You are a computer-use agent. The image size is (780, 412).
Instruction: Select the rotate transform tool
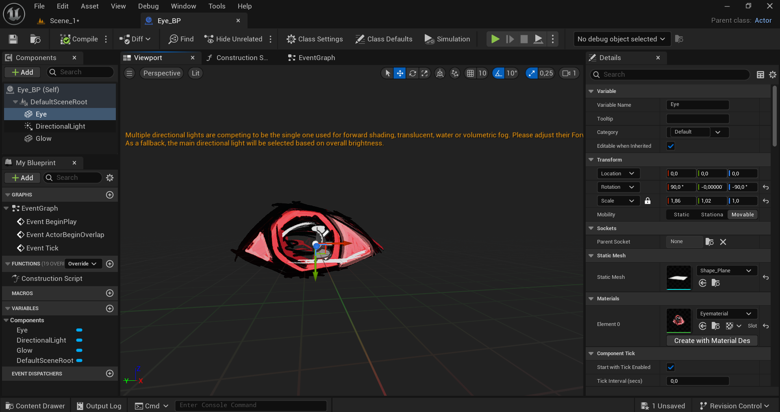413,73
